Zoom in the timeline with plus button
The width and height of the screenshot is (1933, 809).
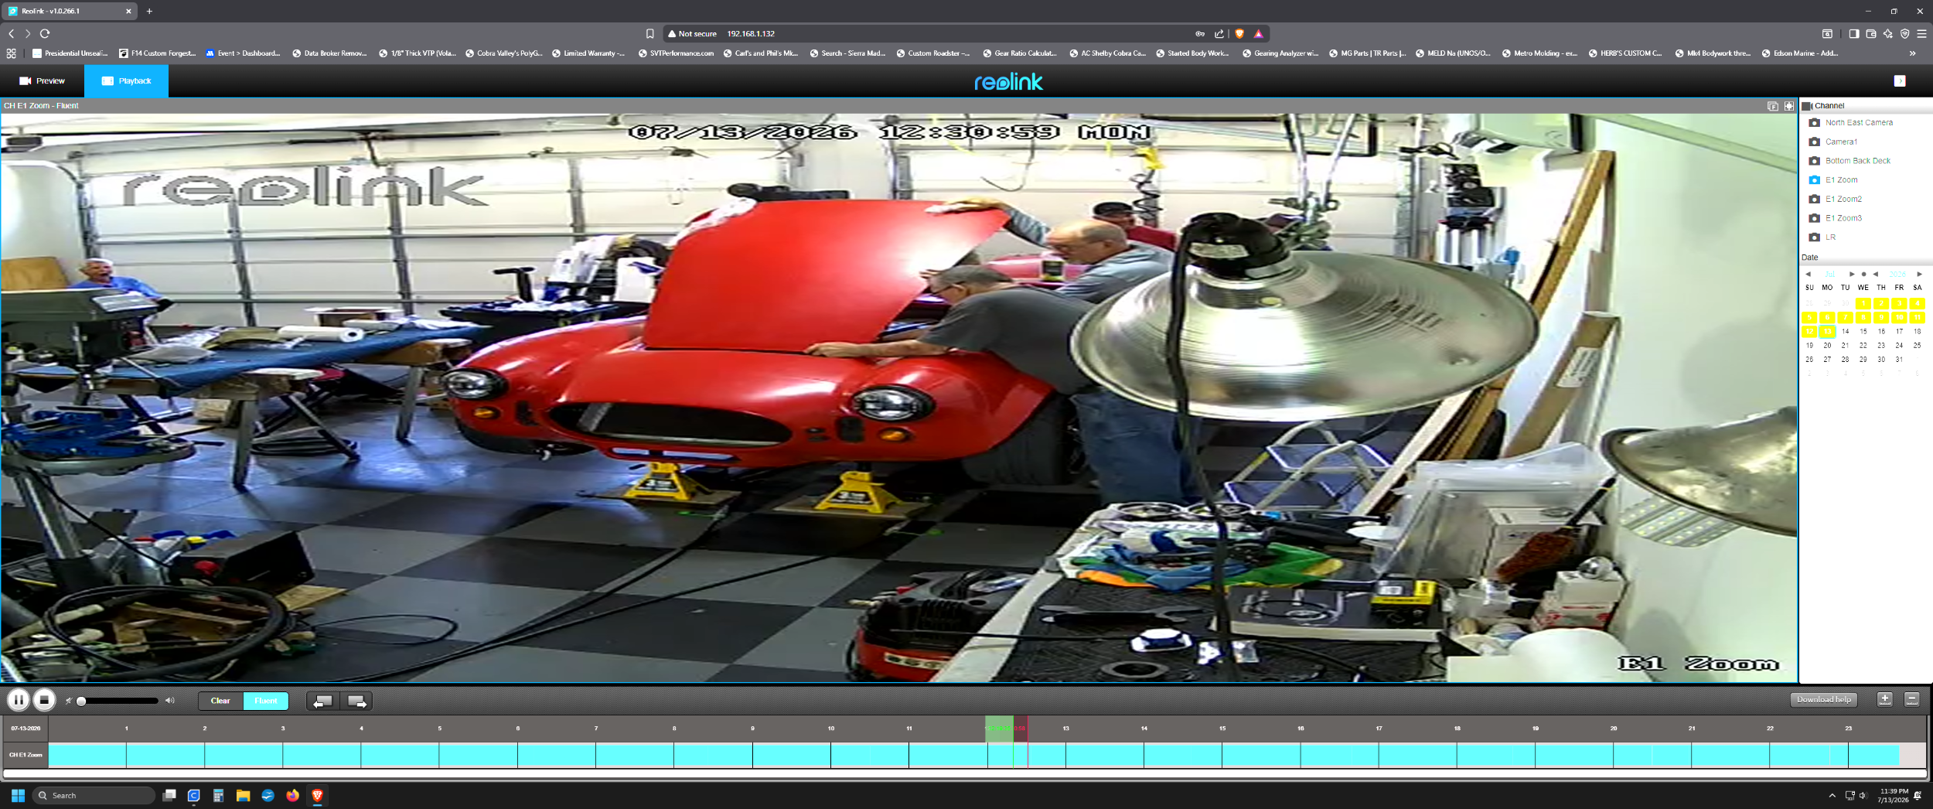click(1885, 699)
